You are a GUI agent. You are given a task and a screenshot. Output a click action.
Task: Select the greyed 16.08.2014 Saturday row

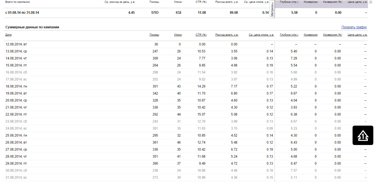pos(16,72)
